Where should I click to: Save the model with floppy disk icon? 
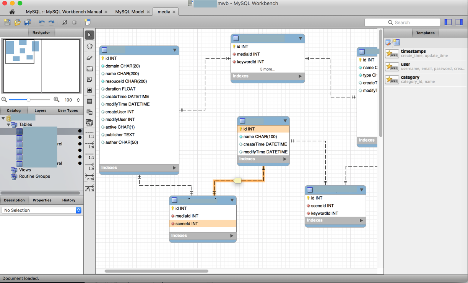(x=28, y=22)
